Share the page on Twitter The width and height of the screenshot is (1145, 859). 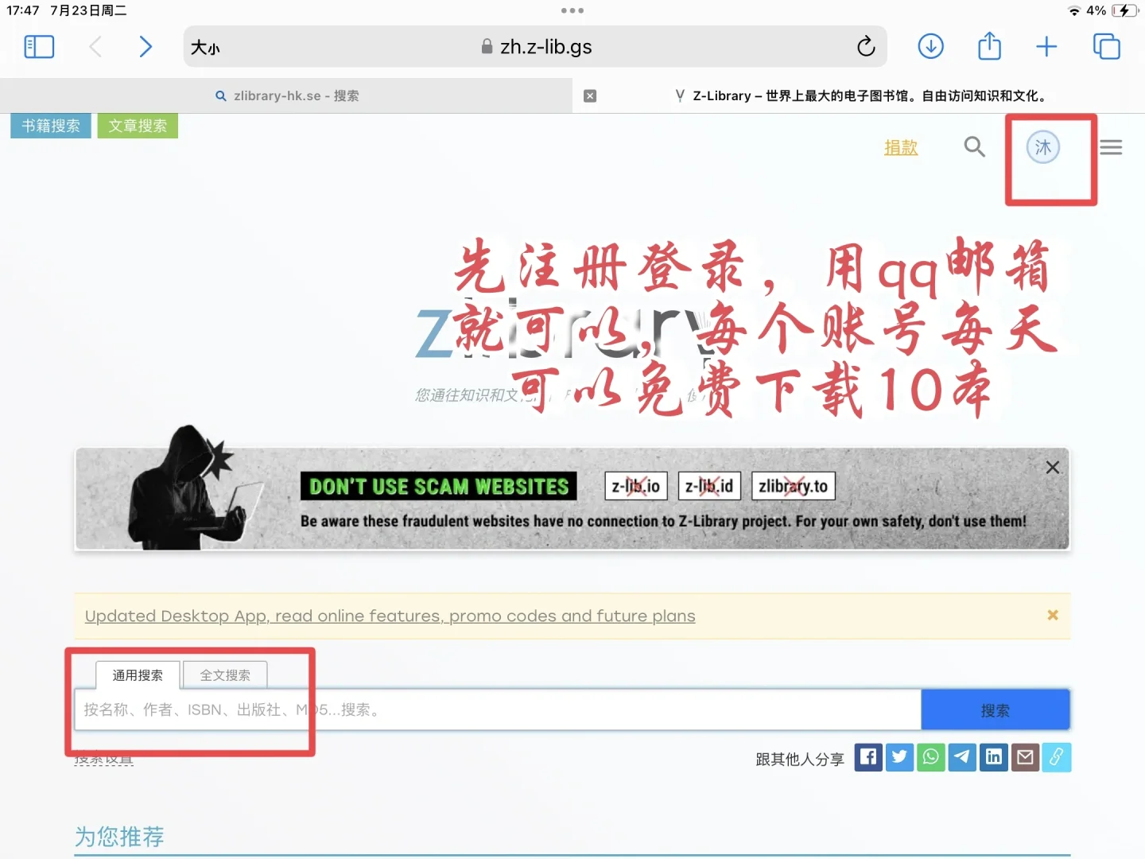click(x=899, y=757)
